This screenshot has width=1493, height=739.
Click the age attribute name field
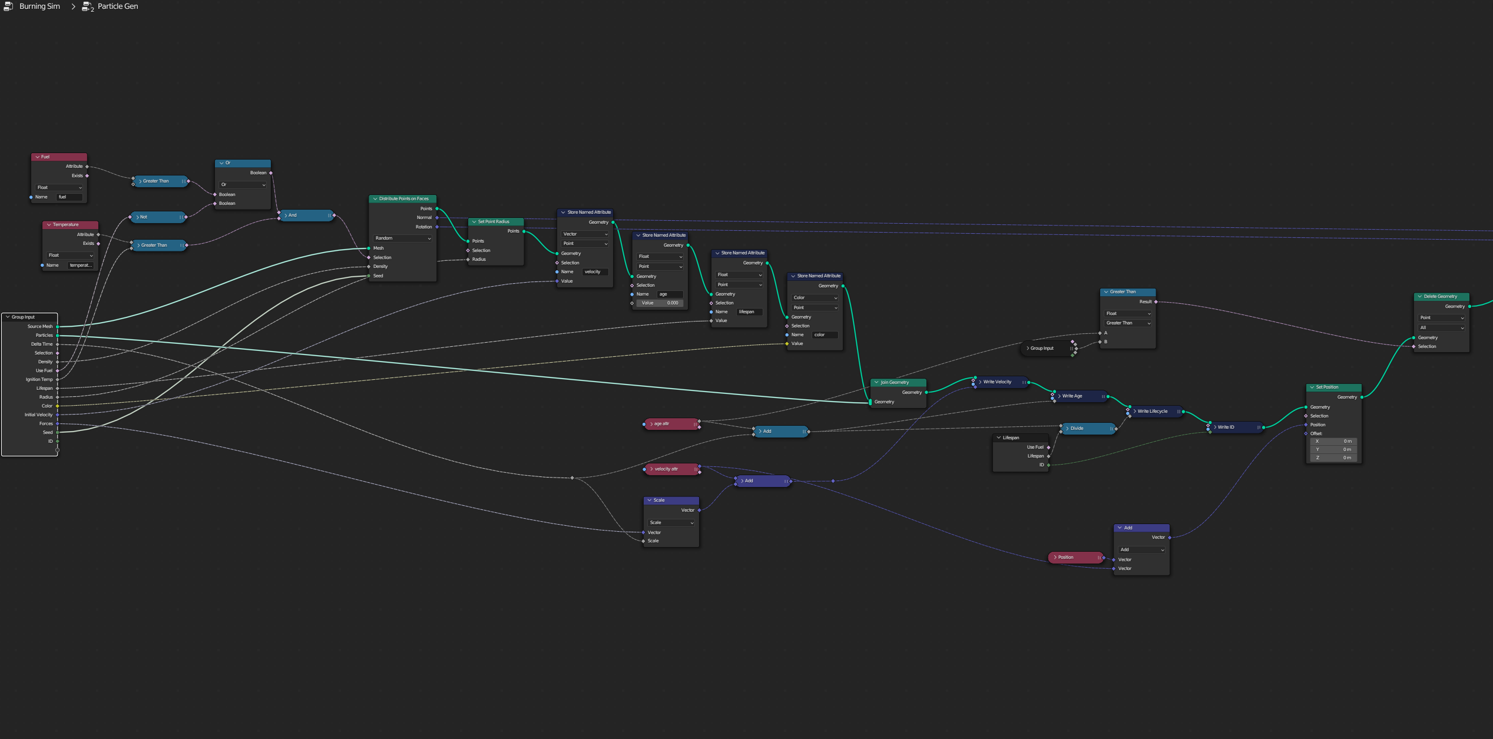[670, 294]
